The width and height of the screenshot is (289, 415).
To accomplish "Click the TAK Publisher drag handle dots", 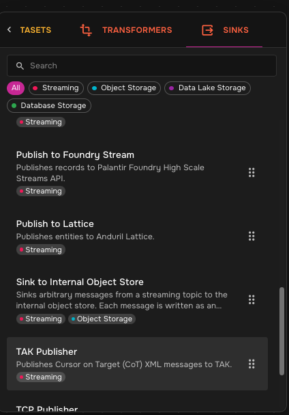I will (252, 364).
